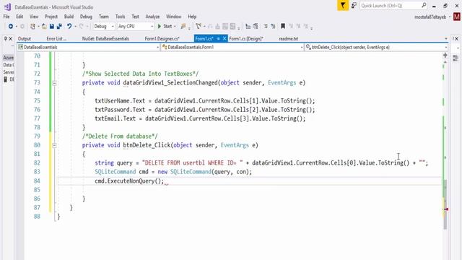Toggle pin on Form1.cs tab
Viewport: 462px width, 260px height.
pos(218,38)
